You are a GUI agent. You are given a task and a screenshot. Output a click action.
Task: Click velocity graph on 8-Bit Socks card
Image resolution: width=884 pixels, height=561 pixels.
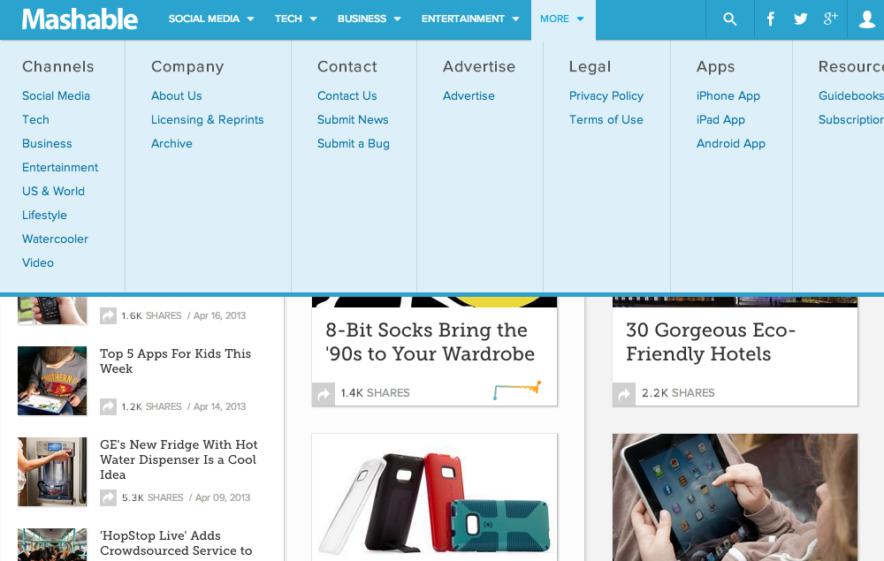tap(517, 390)
